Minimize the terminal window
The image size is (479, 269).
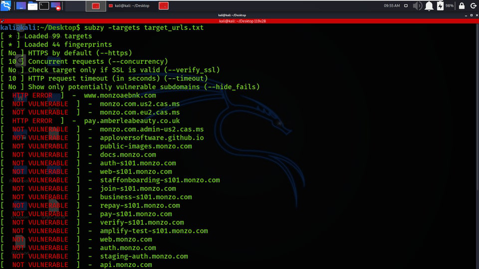point(466,15)
